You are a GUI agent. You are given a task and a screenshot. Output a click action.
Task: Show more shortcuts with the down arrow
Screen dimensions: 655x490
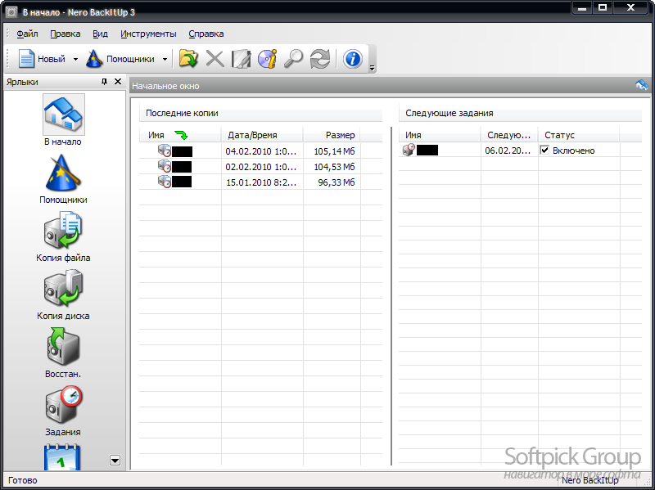[115, 461]
